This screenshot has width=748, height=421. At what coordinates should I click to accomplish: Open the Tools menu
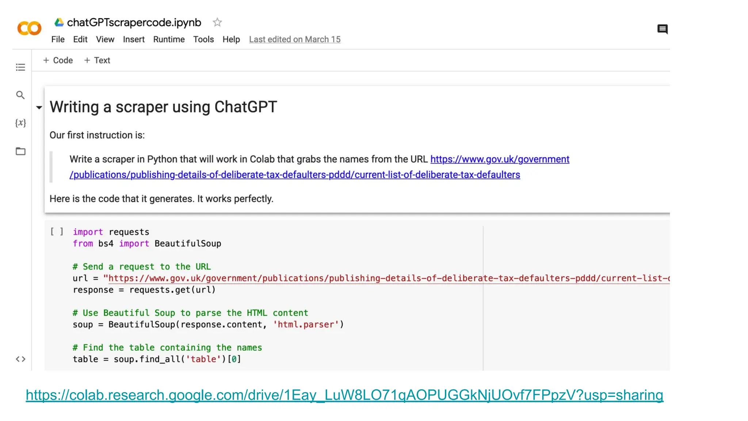pos(203,39)
